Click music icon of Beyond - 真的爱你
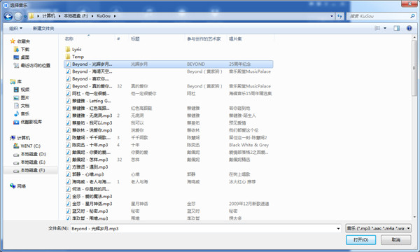 [68, 86]
